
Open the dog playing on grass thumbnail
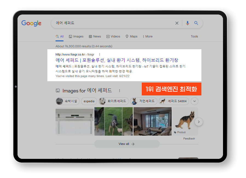tap(114, 121)
